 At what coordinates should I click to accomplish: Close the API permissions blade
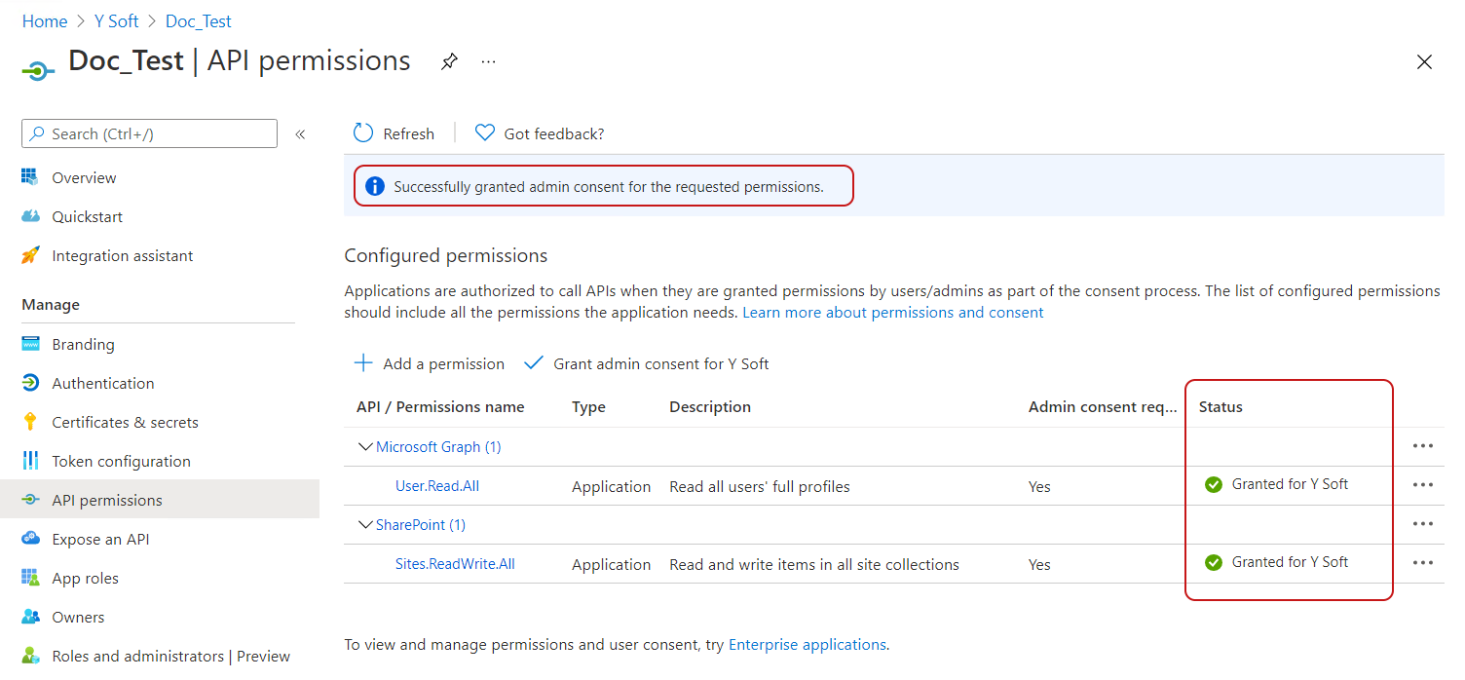pyautogui.click(x=1424, y=62)
